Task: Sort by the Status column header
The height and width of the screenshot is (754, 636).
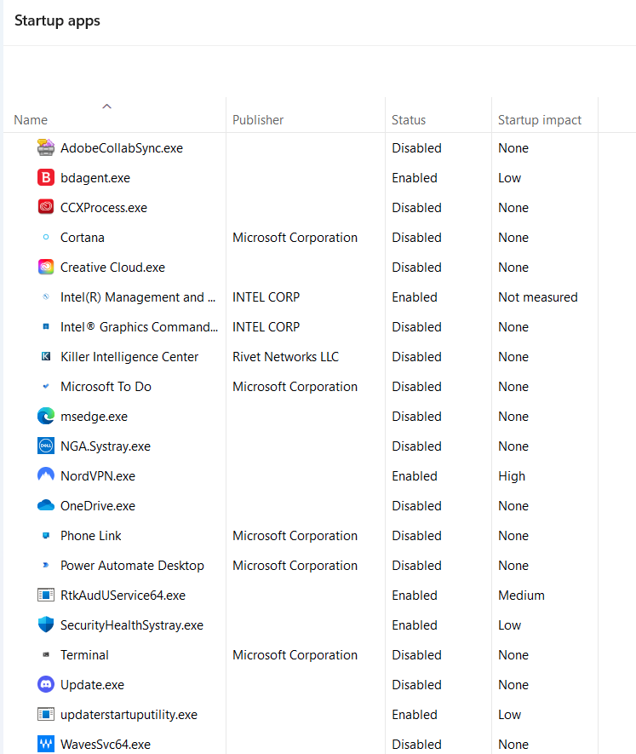Action: pyautogui.click(x=409, y=120)
